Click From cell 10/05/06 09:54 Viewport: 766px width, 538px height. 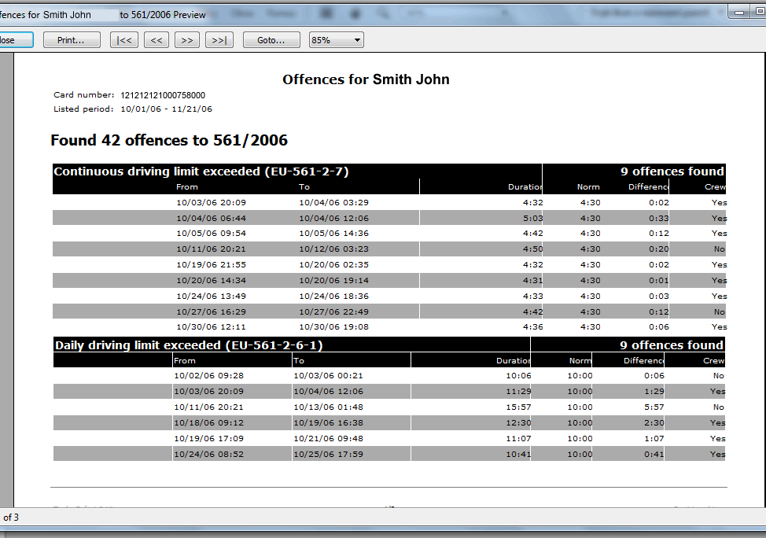coord(211,233)
